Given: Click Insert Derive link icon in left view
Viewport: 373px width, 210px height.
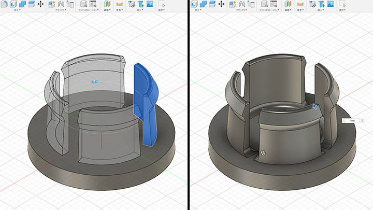Looking at the screenshot, I should pyautogui.click(x=132, y=4).
